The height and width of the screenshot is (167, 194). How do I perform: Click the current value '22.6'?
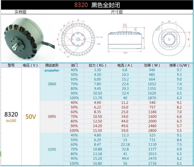(125, 84)
